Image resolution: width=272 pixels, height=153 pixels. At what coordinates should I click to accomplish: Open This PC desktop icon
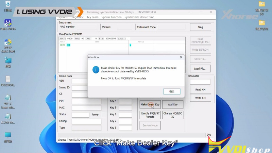tap(8, 136)
